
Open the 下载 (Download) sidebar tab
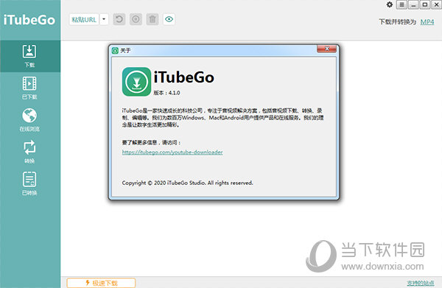click(x=29, y=56)
